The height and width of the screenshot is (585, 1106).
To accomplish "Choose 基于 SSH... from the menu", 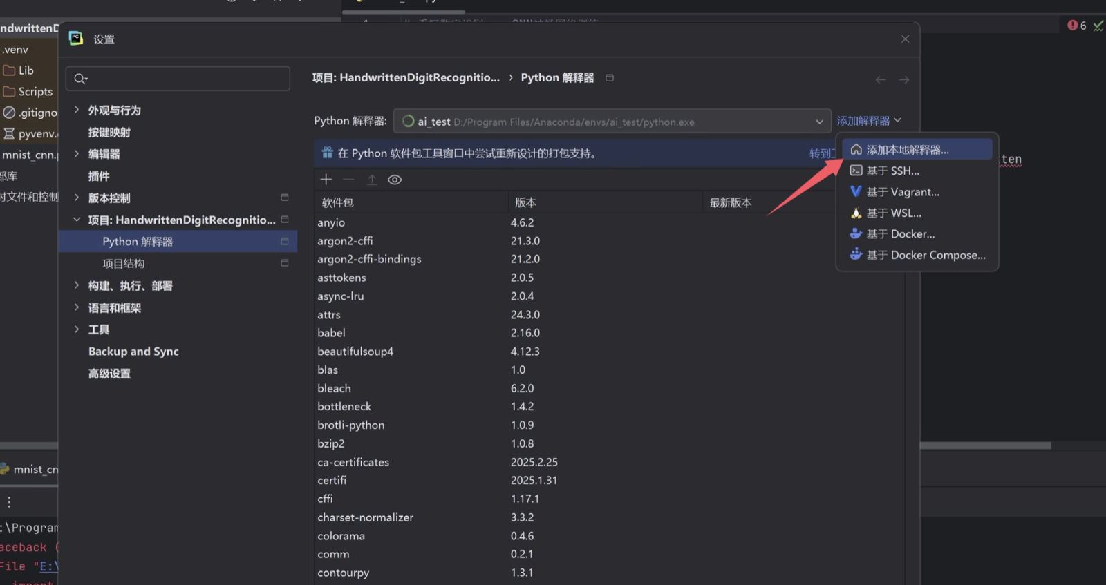I will click(x=917, y=171).
